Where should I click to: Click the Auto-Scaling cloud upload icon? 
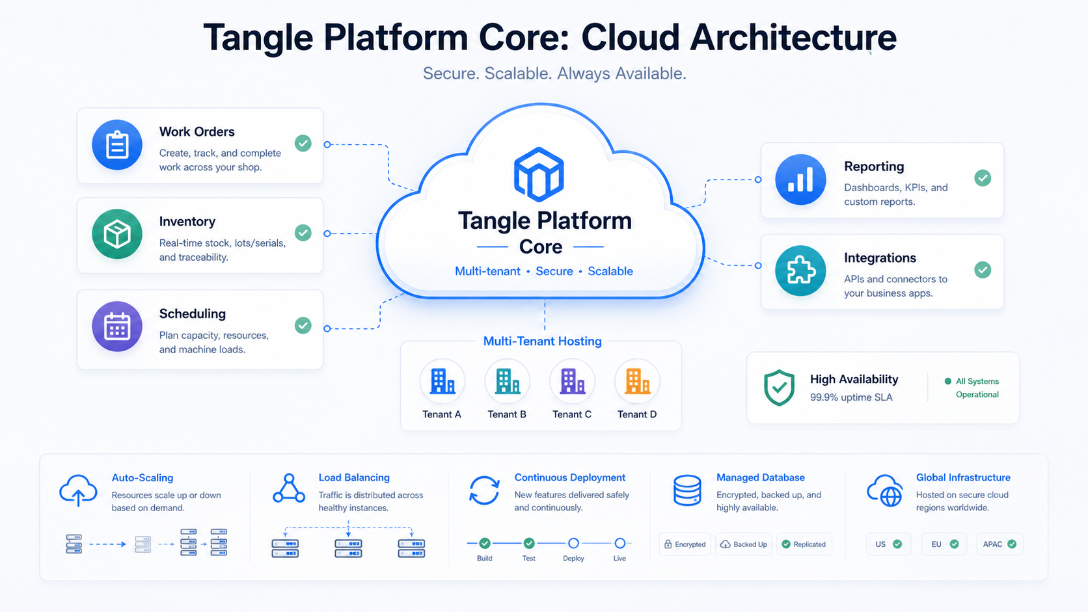click(x=78, y=490)
